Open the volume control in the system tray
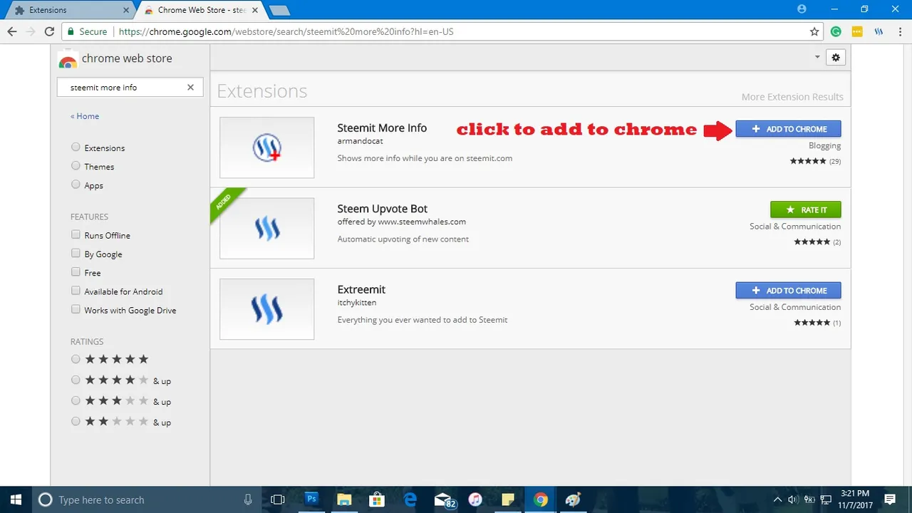 (x=792, y=499)
